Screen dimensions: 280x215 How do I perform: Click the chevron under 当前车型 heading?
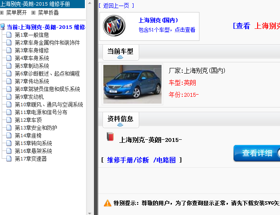coord(120,57)
